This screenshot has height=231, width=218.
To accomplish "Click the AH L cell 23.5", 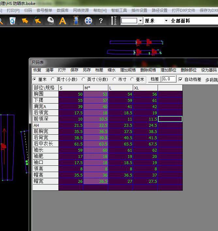I will pos(121,125).
